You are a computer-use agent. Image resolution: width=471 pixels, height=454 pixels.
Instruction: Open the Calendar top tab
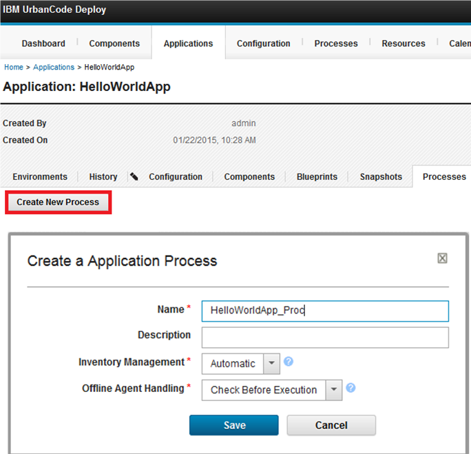(459, 43)
